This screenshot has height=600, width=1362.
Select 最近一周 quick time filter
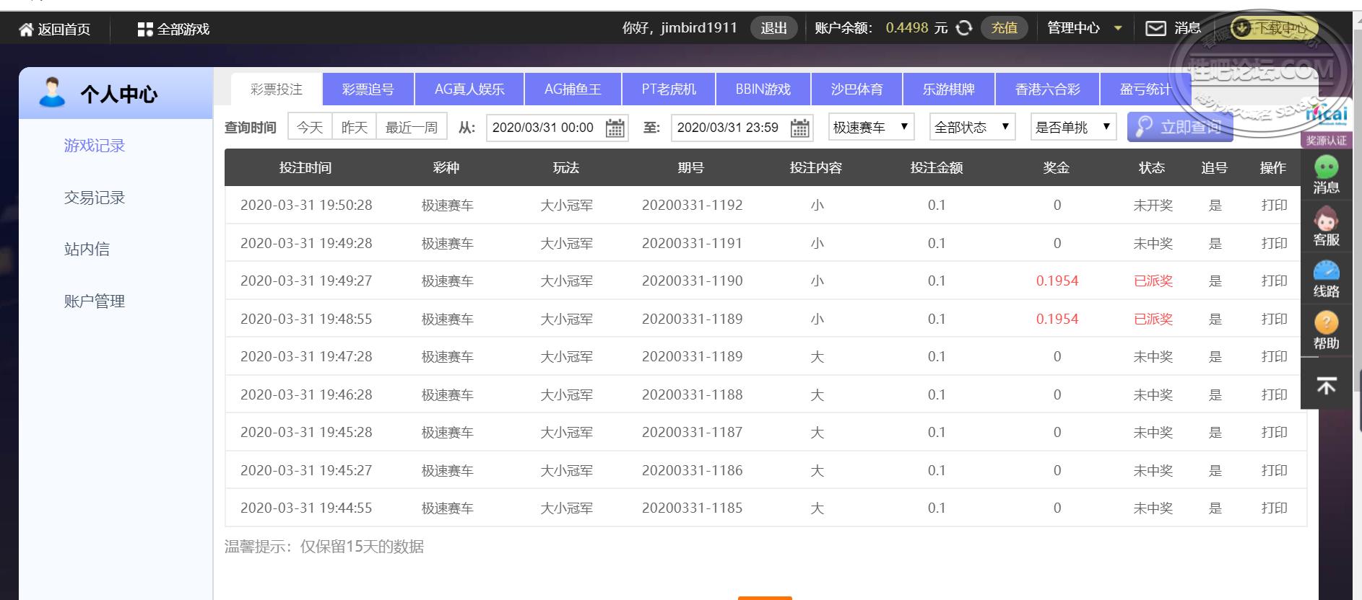point(412,128)
